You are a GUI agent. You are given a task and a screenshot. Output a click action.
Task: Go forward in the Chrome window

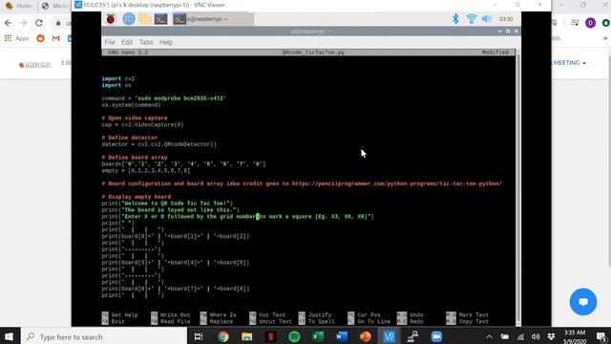(23, 23)
